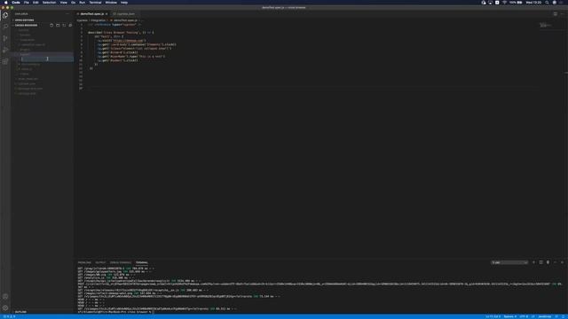
Task: Expand the fixtures folder
Action: pos(25,35)
